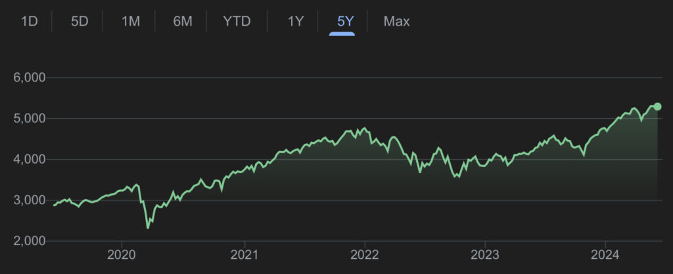Select the 5D range tab

pos(80,21)
